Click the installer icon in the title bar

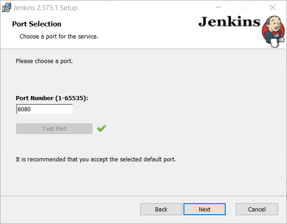coord(7,8)
